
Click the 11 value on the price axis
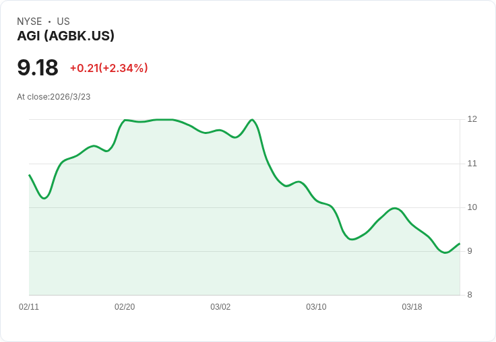(472, 164)
